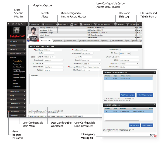This screenshot has height=144, width=164.
Task: Click the Print toolbar icon
Action: pyautogui.click(x=71, y=24)
